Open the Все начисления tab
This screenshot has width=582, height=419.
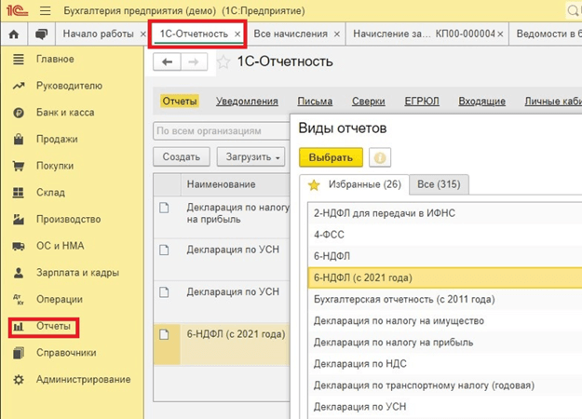[291, 34]
